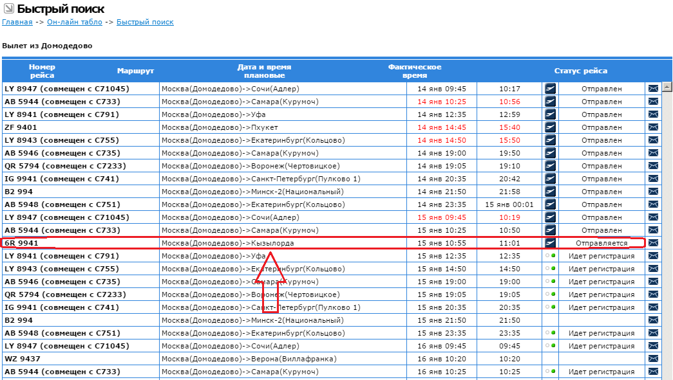Screen dimensions: 673x380
Task: Click Отправлен status for 14 янв 21:50 flight
Action: click(602, 192)
